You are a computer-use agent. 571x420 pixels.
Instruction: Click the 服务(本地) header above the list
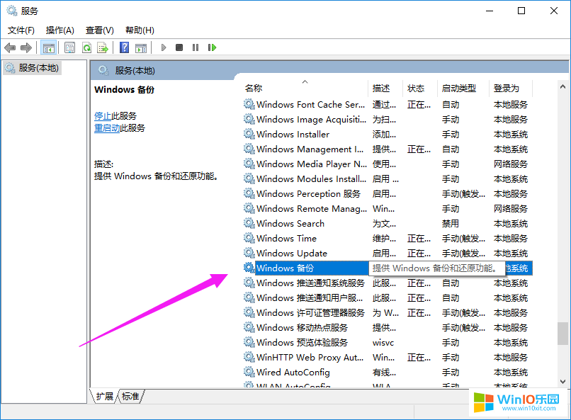point(135,71)
